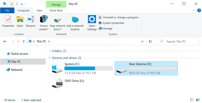
Task: Switch to the Computer ribbon tab
Action: tap(24, 10)
